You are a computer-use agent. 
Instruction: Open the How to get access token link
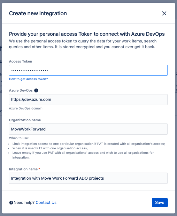[x=28, y=79]
